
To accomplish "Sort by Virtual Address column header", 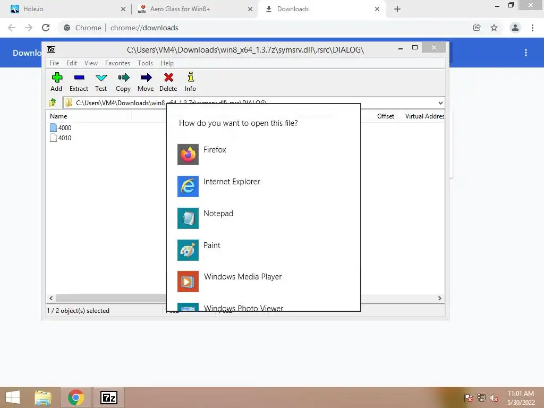I will (x=424, y=116).
